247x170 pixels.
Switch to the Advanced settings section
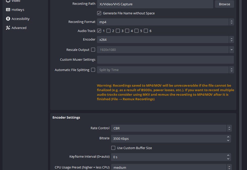pos(19,28)
